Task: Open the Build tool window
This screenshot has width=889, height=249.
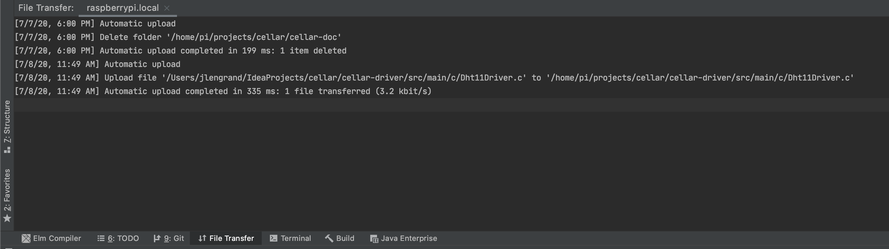Action: pyautogui.click(x=340, y=238)
